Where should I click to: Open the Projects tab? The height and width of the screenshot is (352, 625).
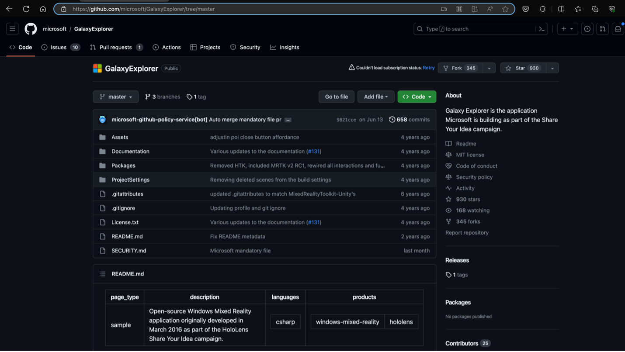point(205,47)
